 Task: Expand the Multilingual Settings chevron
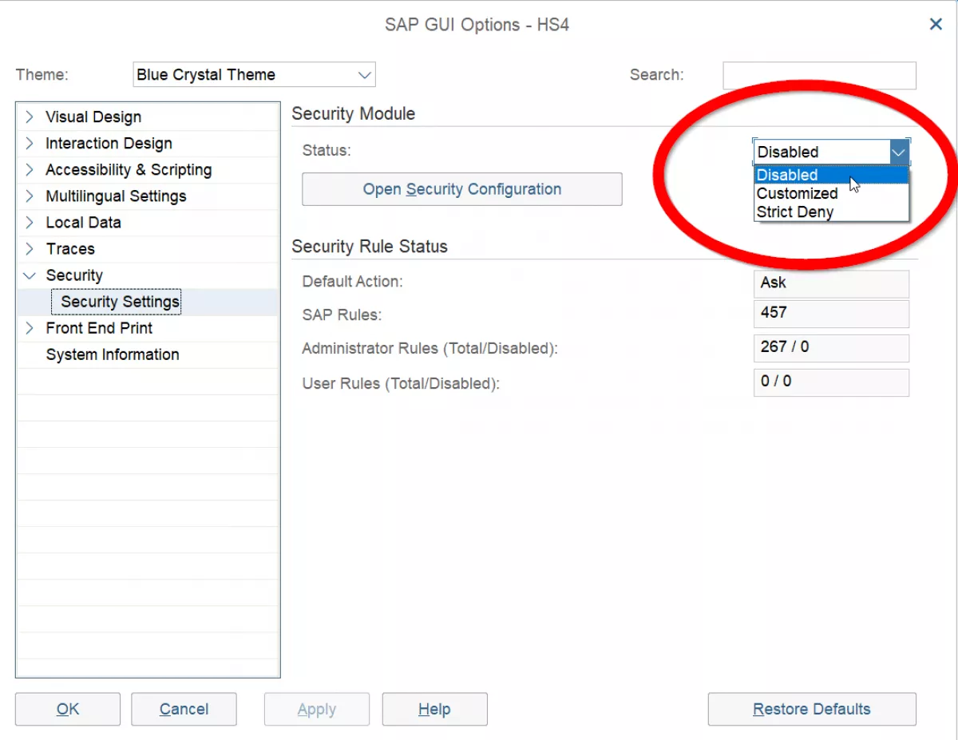point(30,196)
